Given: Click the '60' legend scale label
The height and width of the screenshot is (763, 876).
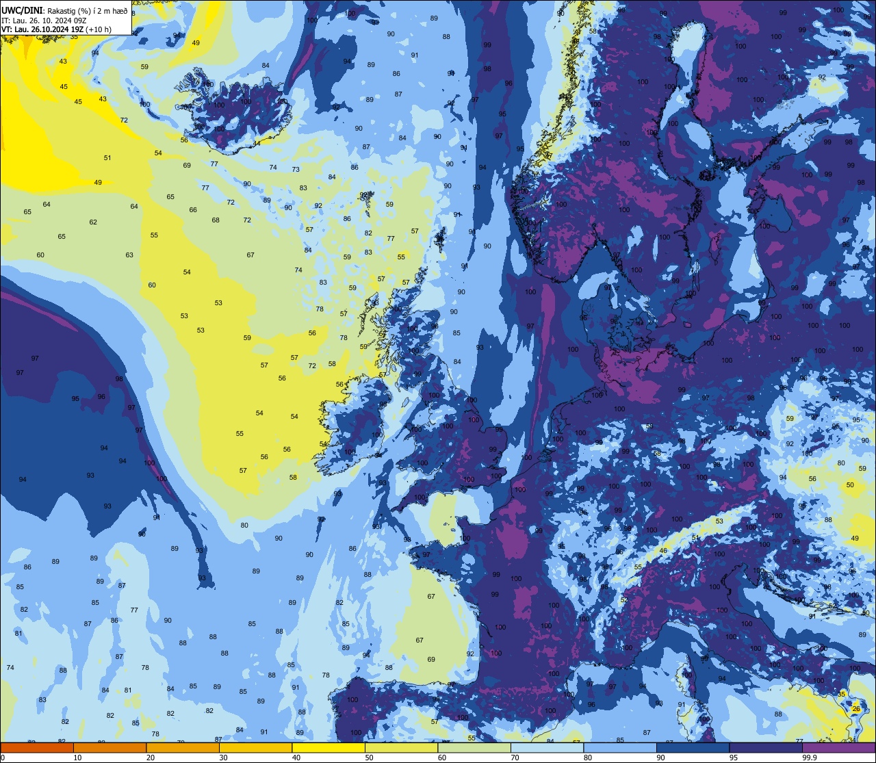Looking at the screenshot, I should [x=442, y=758].
